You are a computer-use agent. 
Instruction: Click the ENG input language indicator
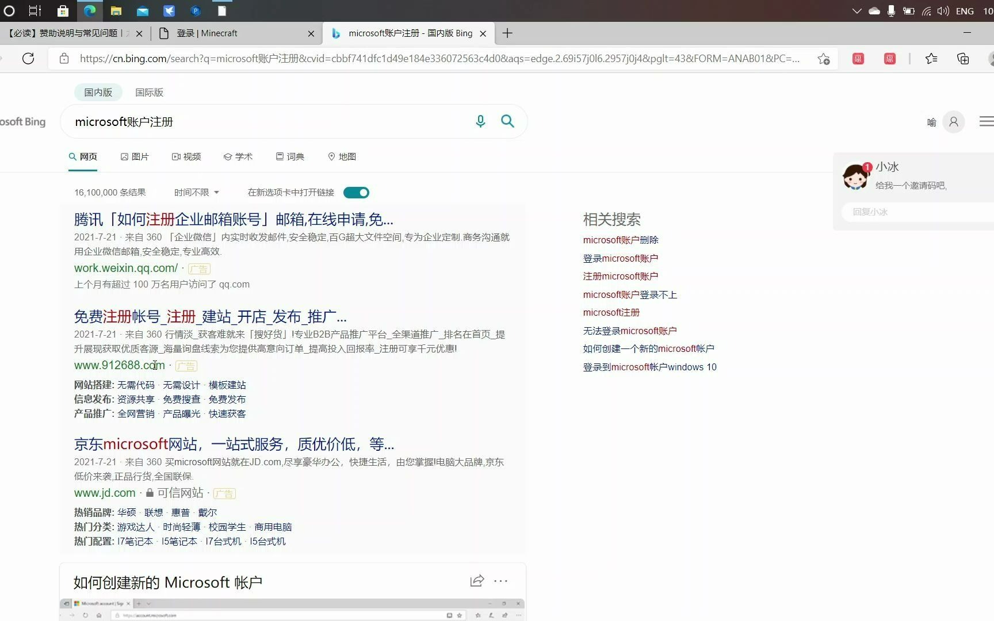pos(965,11)
